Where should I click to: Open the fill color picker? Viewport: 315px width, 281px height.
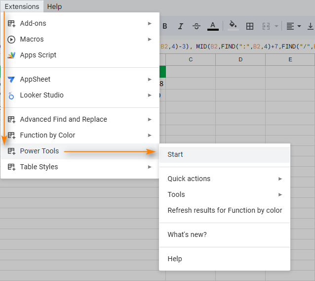point(233,26)
